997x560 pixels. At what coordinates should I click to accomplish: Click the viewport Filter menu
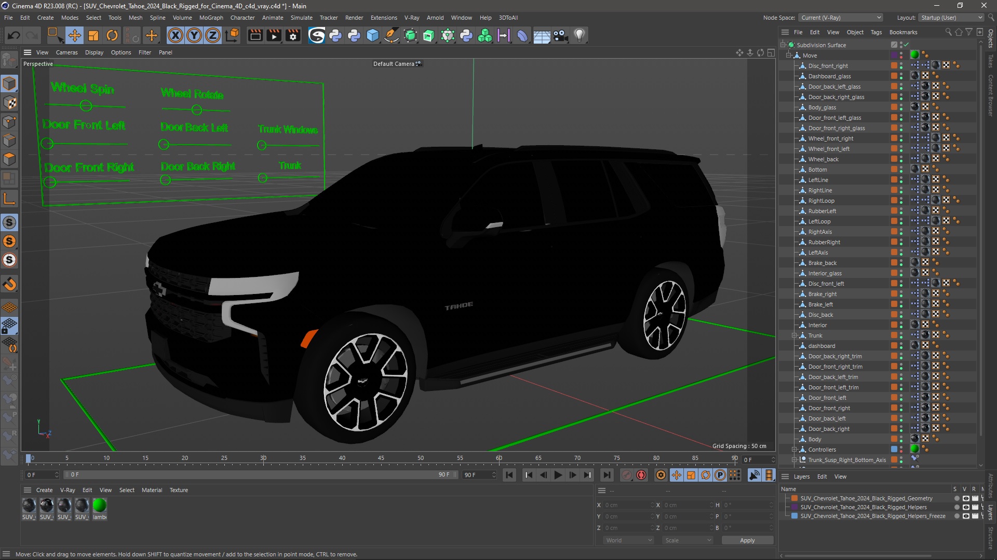pyautogui.click(x=145, y=52)
